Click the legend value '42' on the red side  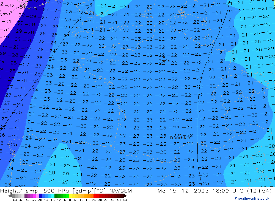click(x=112, y=200)
